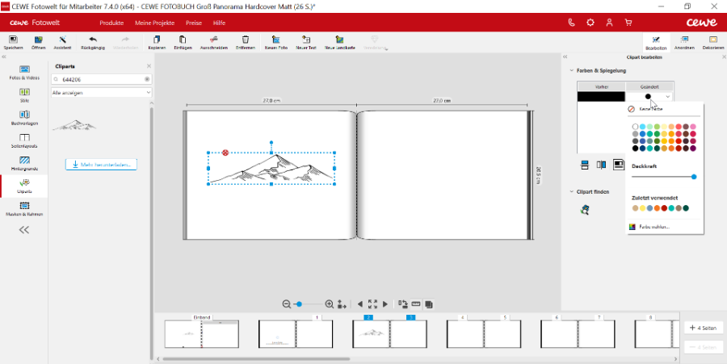Click the Öffnen (open) toolbar icon
Viewport: 727px width, 364px height.
[x=39, y=42]
